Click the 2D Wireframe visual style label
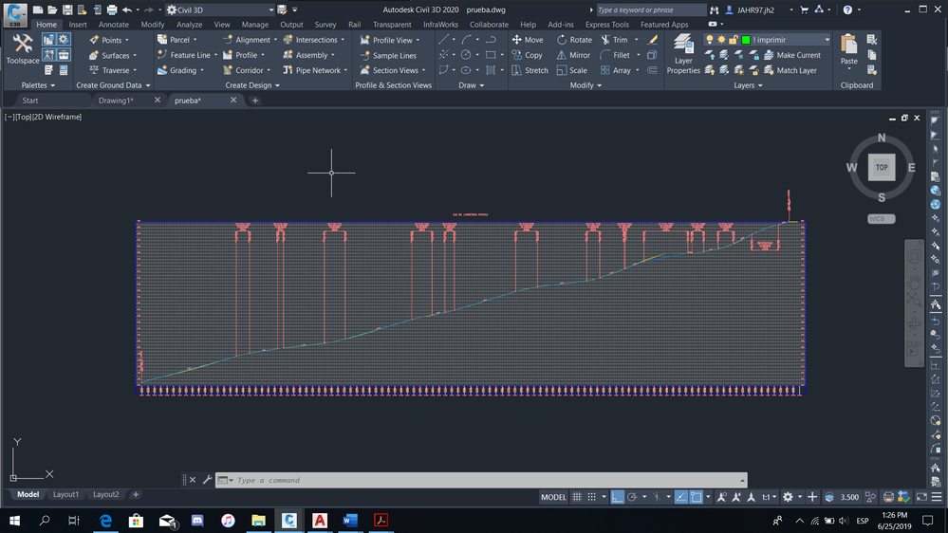Screen dimensions: 948x533 tap(57, 117)
